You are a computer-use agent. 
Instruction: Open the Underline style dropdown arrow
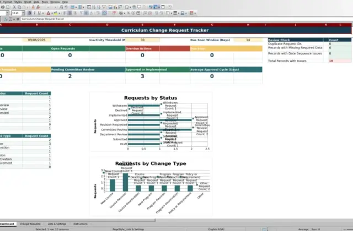[43, 13]
